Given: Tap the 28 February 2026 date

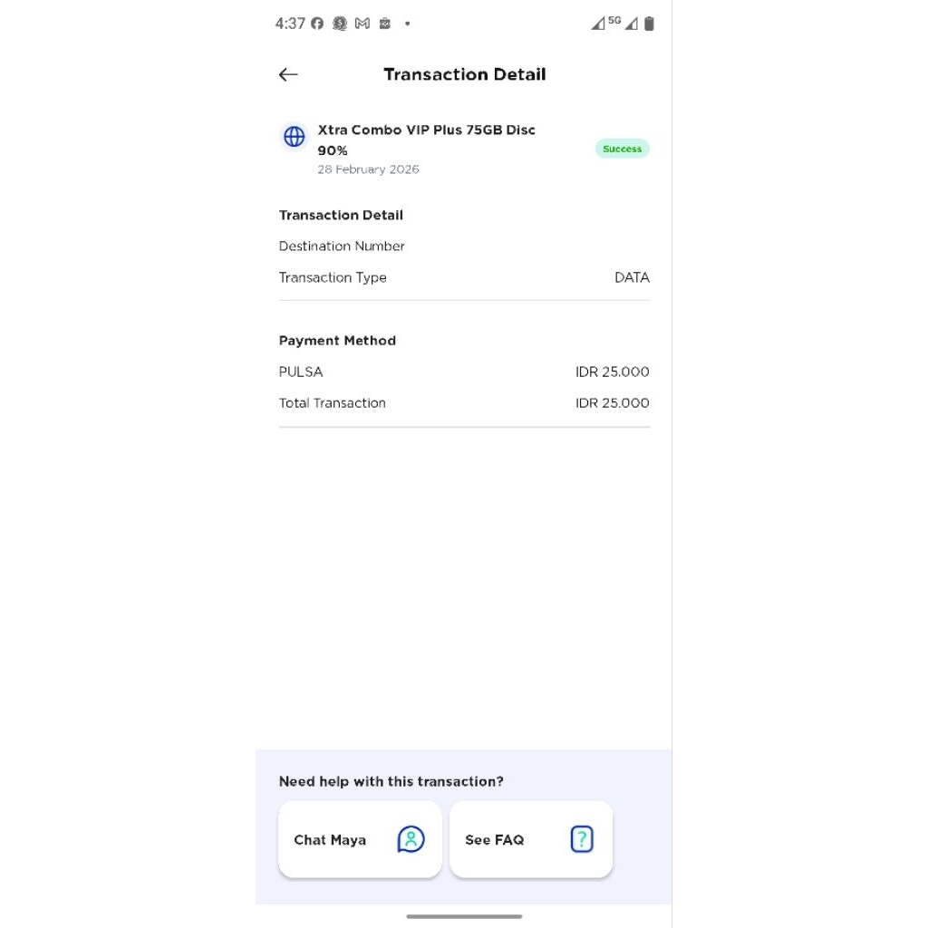Looking at the screenshot, I should (368, 169).
